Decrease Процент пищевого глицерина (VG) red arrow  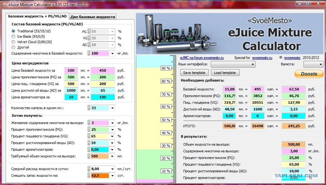point(89,137)
